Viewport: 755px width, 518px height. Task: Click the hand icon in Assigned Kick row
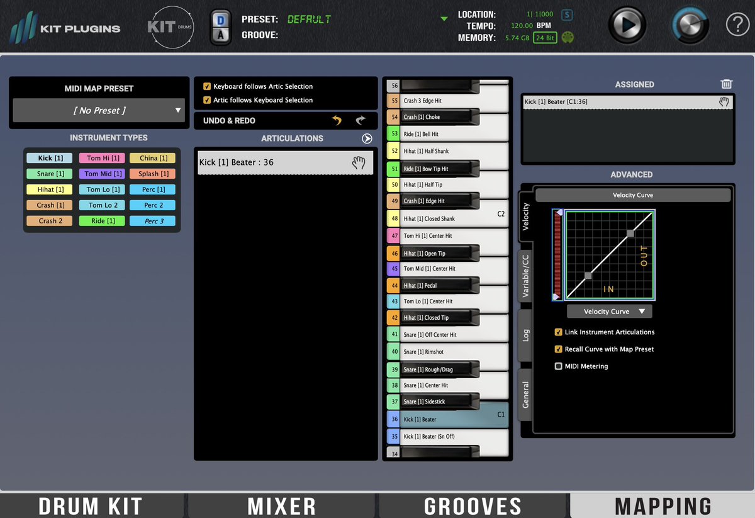click(724, 101)
